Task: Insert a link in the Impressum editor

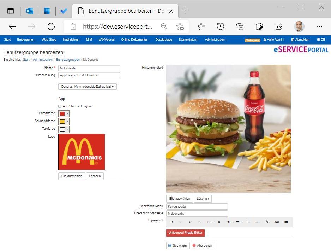Action: (x=267, y=222)
